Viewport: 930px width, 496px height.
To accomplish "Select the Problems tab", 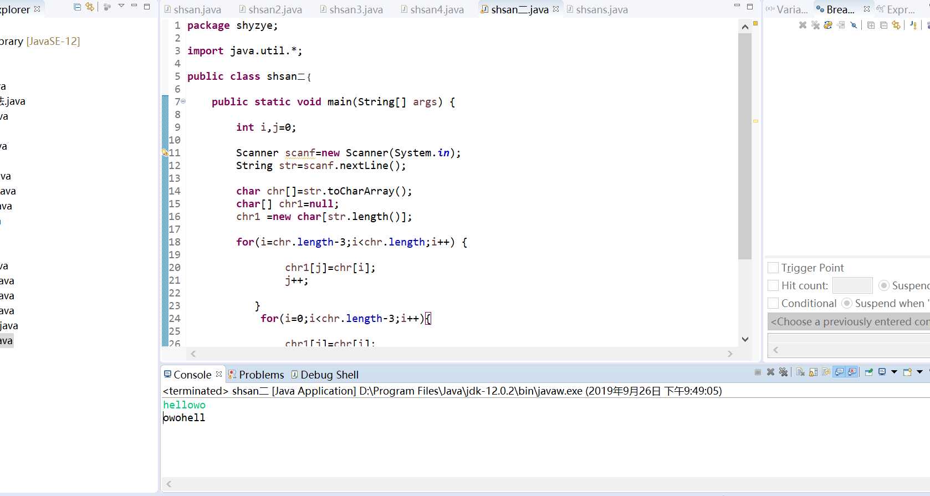I will 256,375.
